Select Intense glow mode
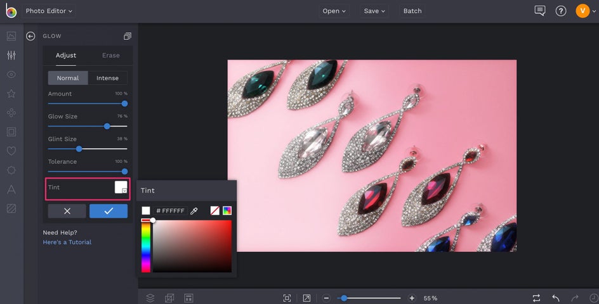Screen dimensions: 599x304 click(108, 78)
